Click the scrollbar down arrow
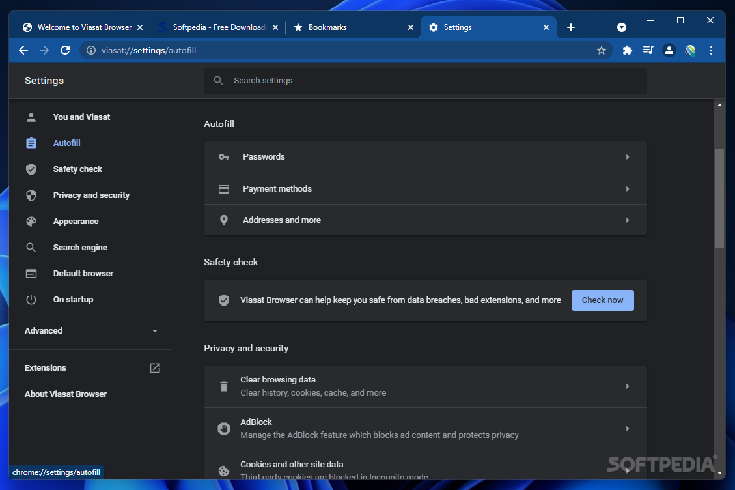The height and width of the screenshot is (490, 735). 719,473
